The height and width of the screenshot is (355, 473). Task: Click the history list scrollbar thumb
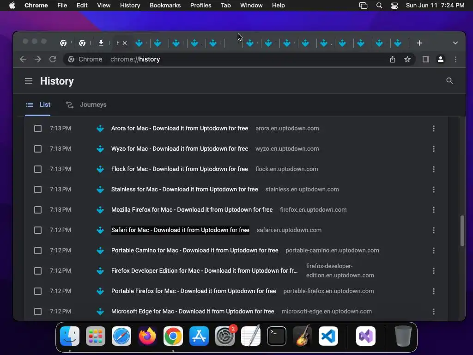[462, 231]
